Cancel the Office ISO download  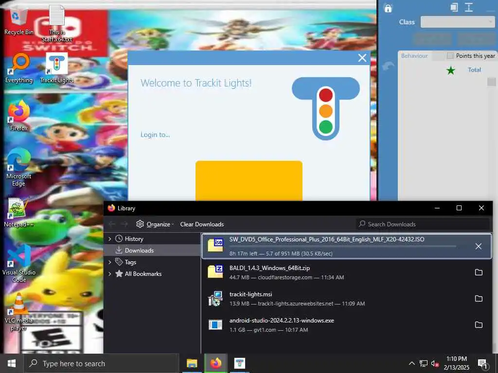(479, 246)
